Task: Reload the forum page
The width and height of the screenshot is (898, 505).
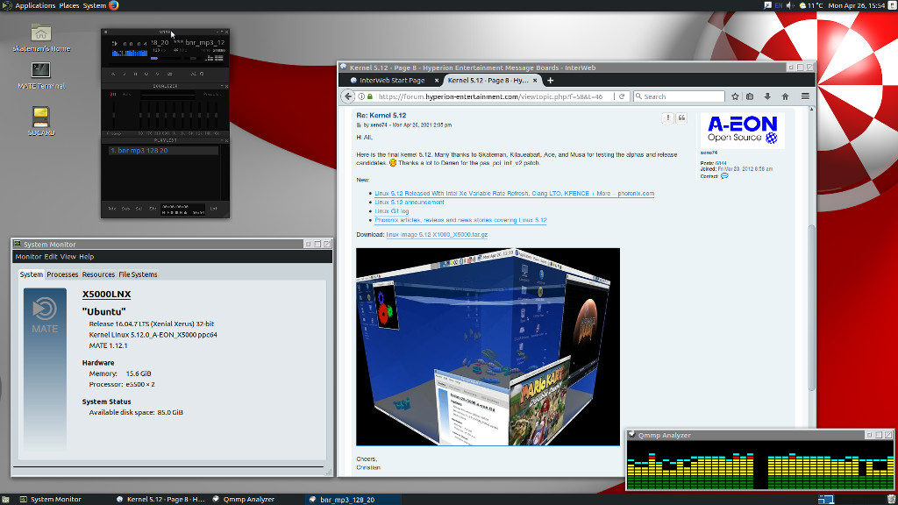Action: [622, 96]
